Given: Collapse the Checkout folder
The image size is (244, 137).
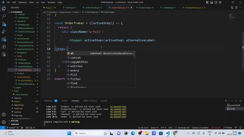Looking at the screenshot, I should pyautogui.click(x=21, y=21).
